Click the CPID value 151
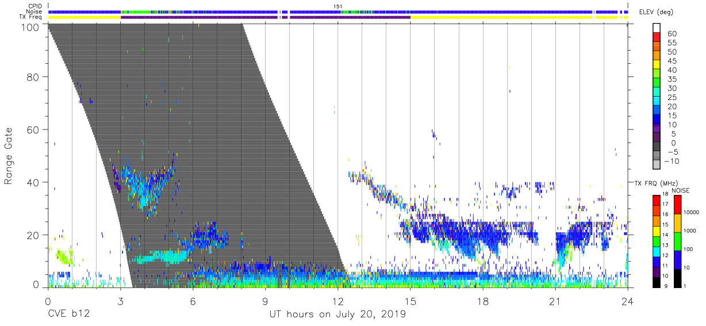The image size is (706, 326). (x=337, y=6)
